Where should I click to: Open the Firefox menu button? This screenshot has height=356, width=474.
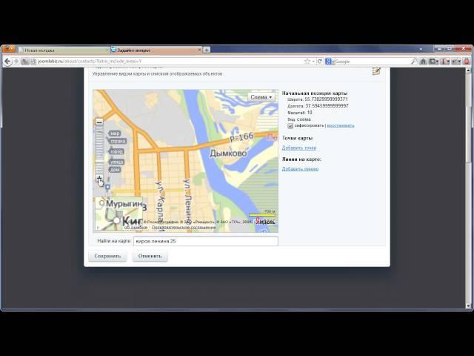tap(8, 49)
